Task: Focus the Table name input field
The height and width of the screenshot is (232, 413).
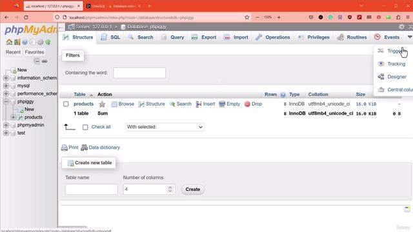Action: pos(92,189)
